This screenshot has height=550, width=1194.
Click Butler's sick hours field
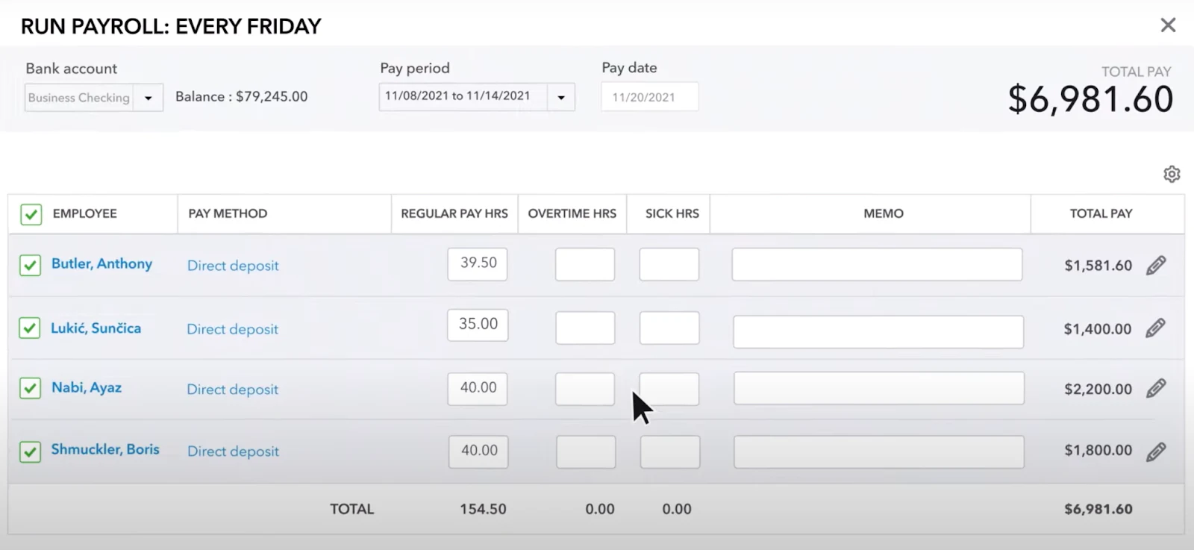pos(669,264)
